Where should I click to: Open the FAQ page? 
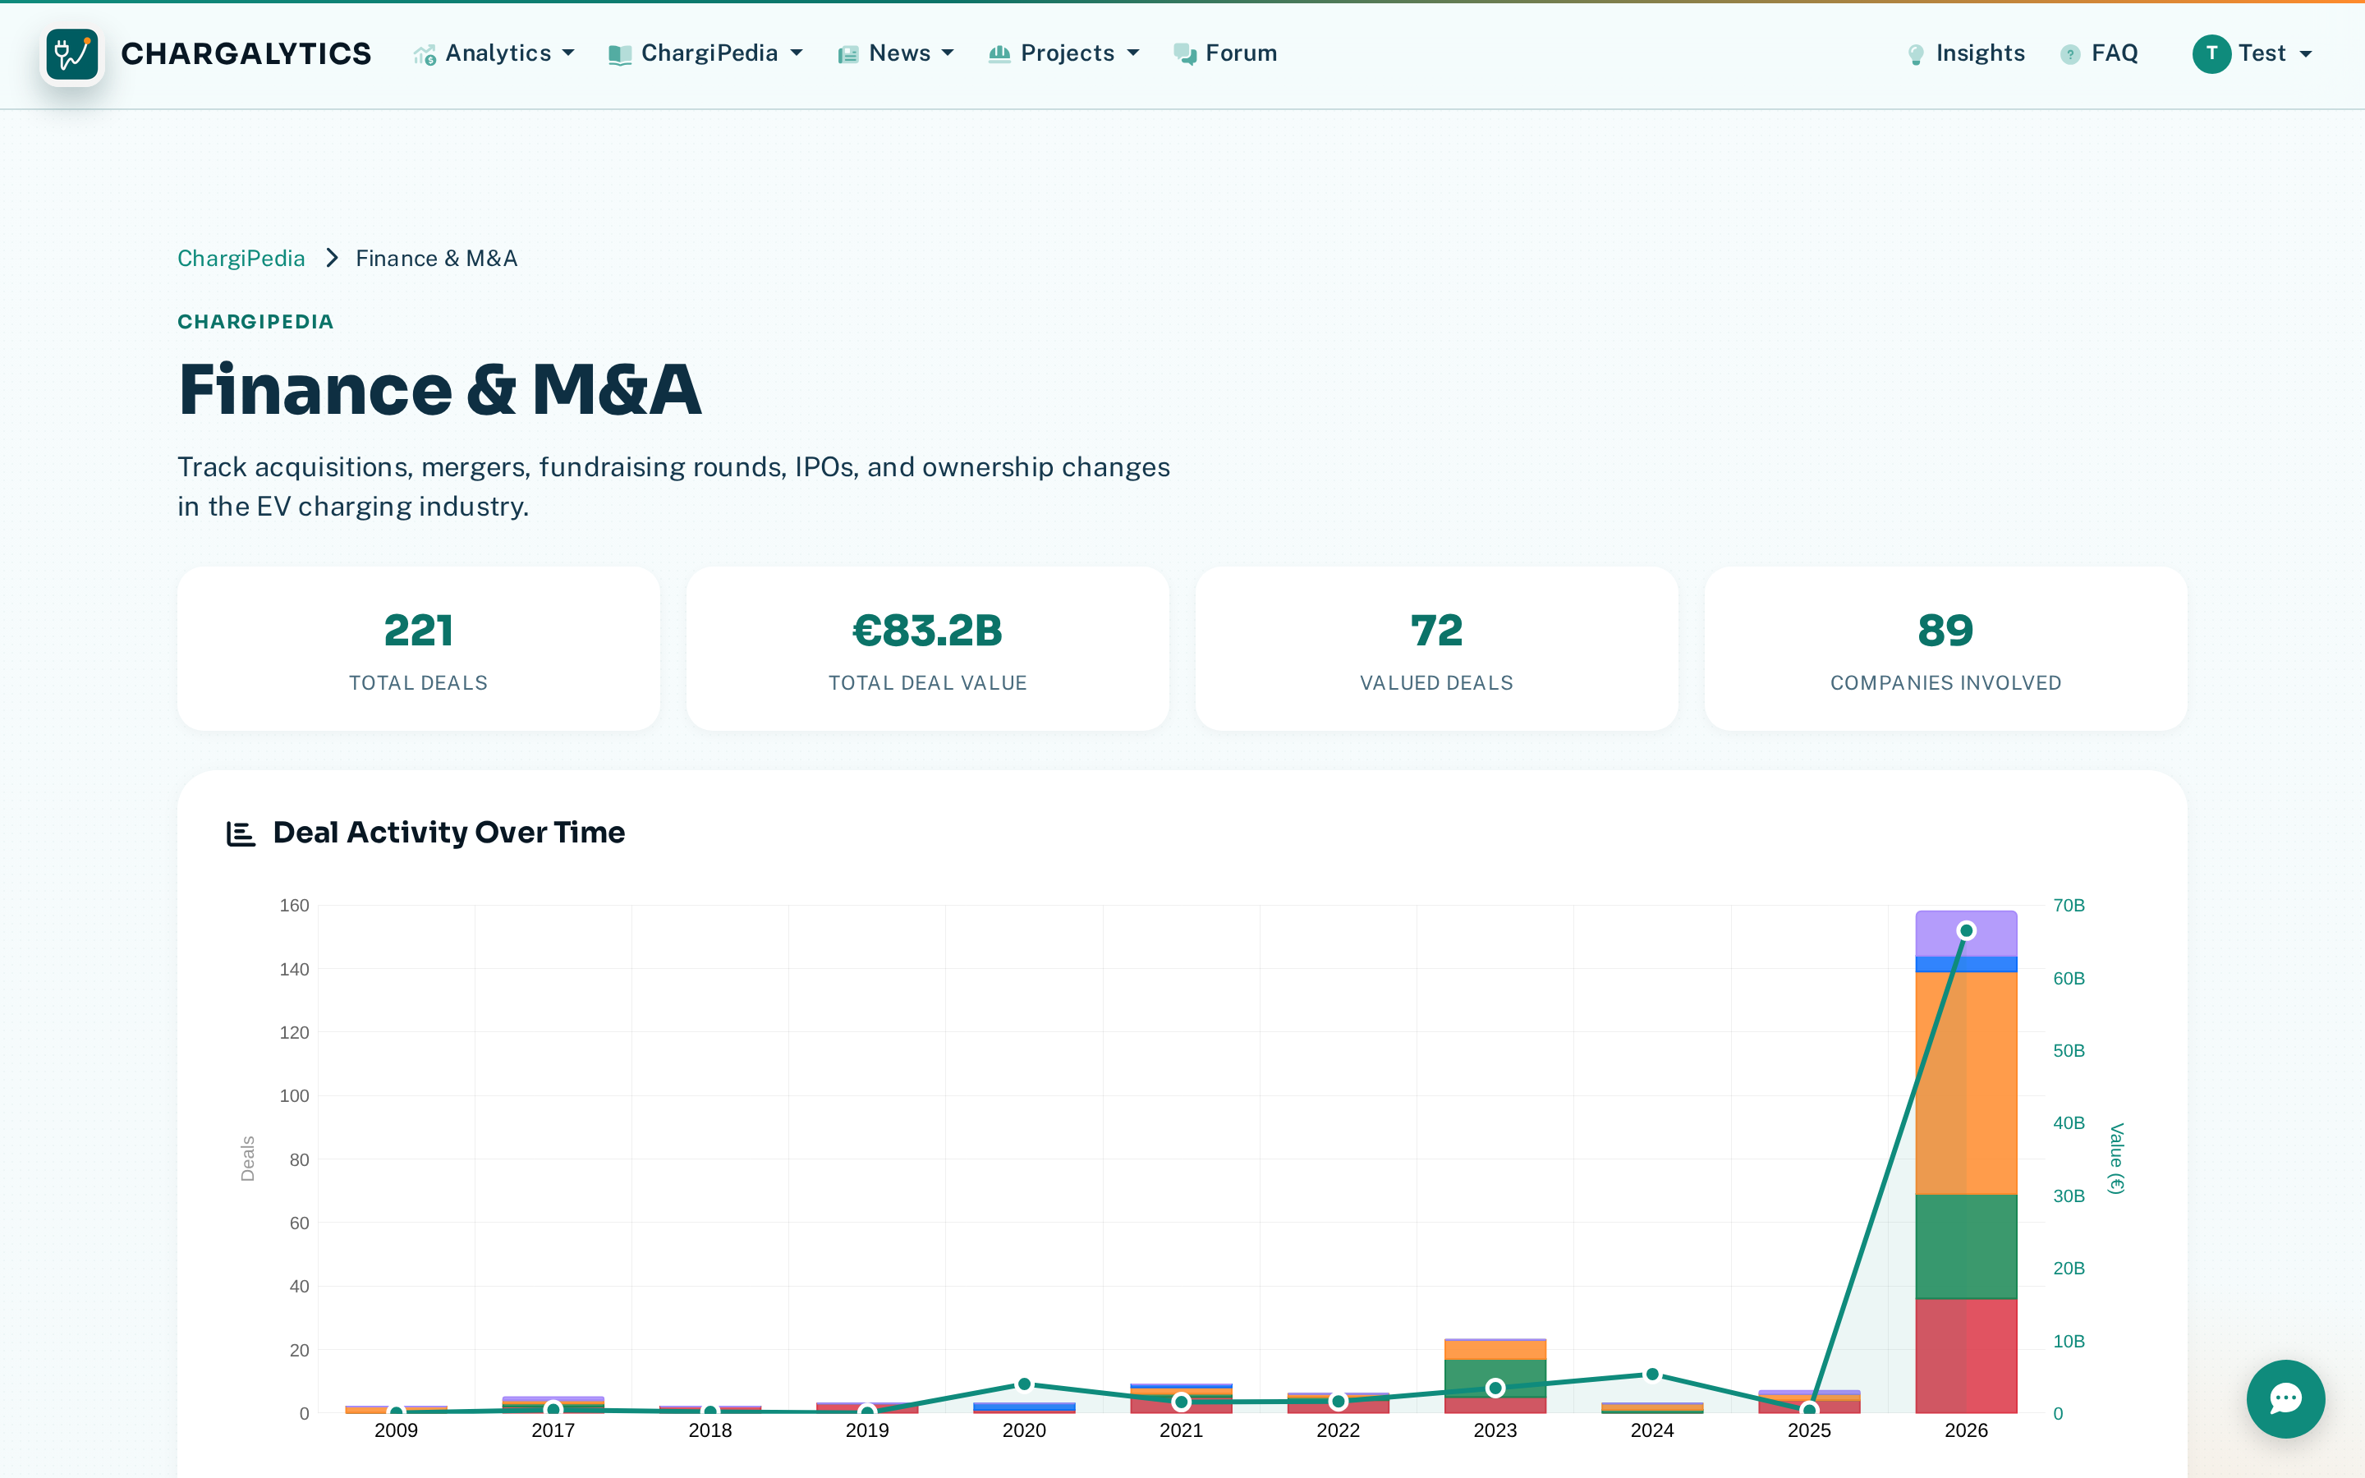pos(2099,53)
